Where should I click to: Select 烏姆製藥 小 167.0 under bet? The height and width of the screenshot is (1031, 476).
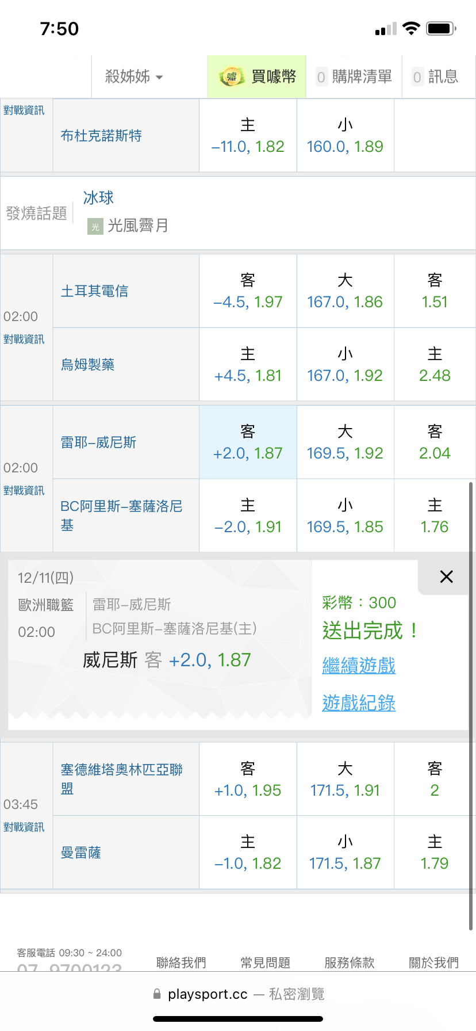[x=345, y=365]
